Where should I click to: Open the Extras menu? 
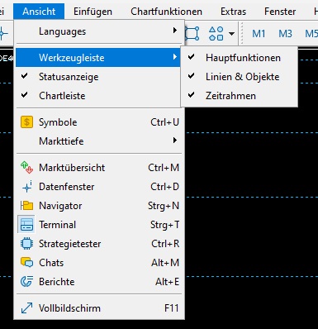pyautogui.click(x=233, y=12)
